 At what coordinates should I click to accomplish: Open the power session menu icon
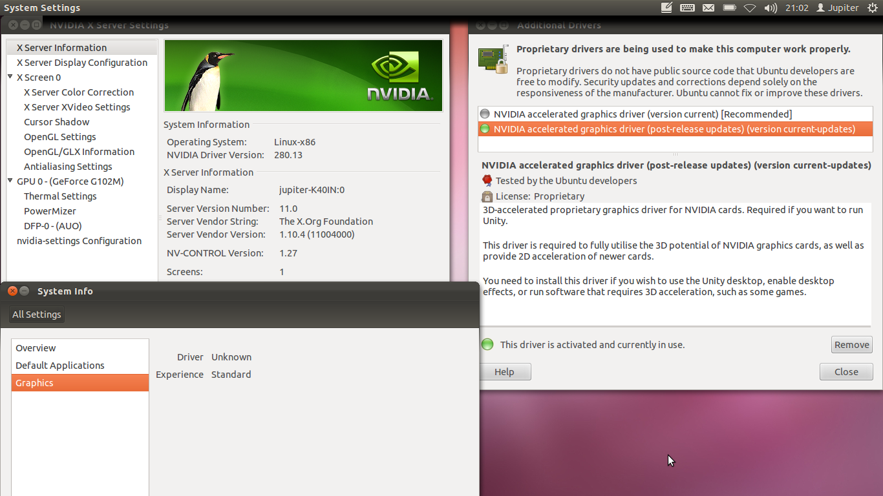(872, 8)
